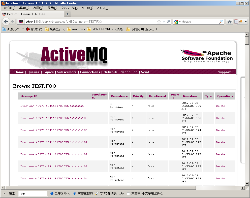Sort by Message ID column header

tap(29, 96)
